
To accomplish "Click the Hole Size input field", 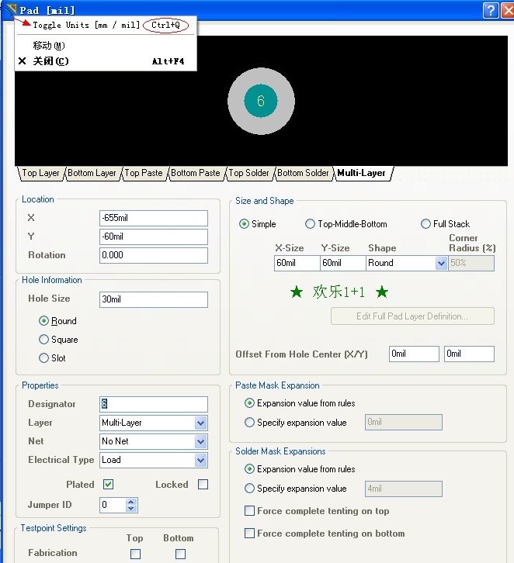I will 154,299.
